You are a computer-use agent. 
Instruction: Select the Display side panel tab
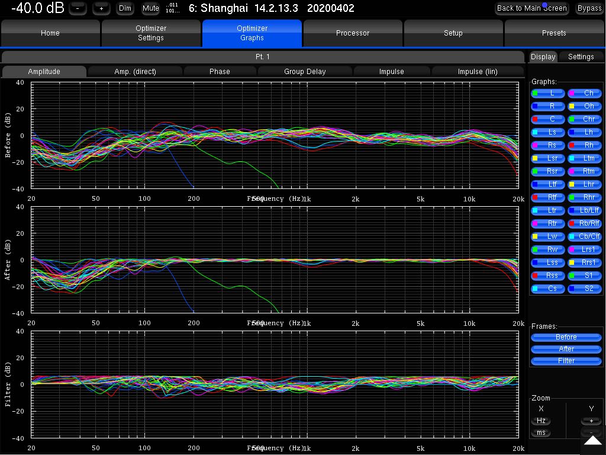tap(543, 57)
